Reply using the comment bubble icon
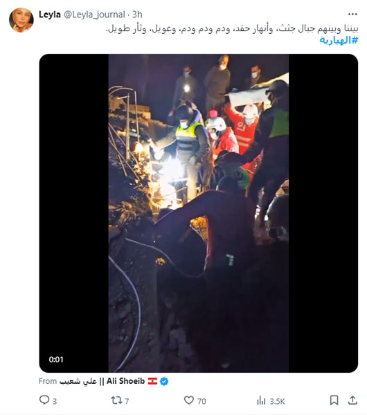Image resolution: width=367 pixels, height=415 pixels. (44, 400)
